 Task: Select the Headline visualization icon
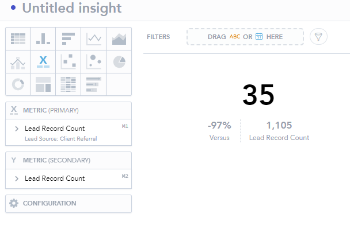tap(43, 61)
